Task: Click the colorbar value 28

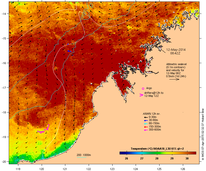Action: click(157, 158)
